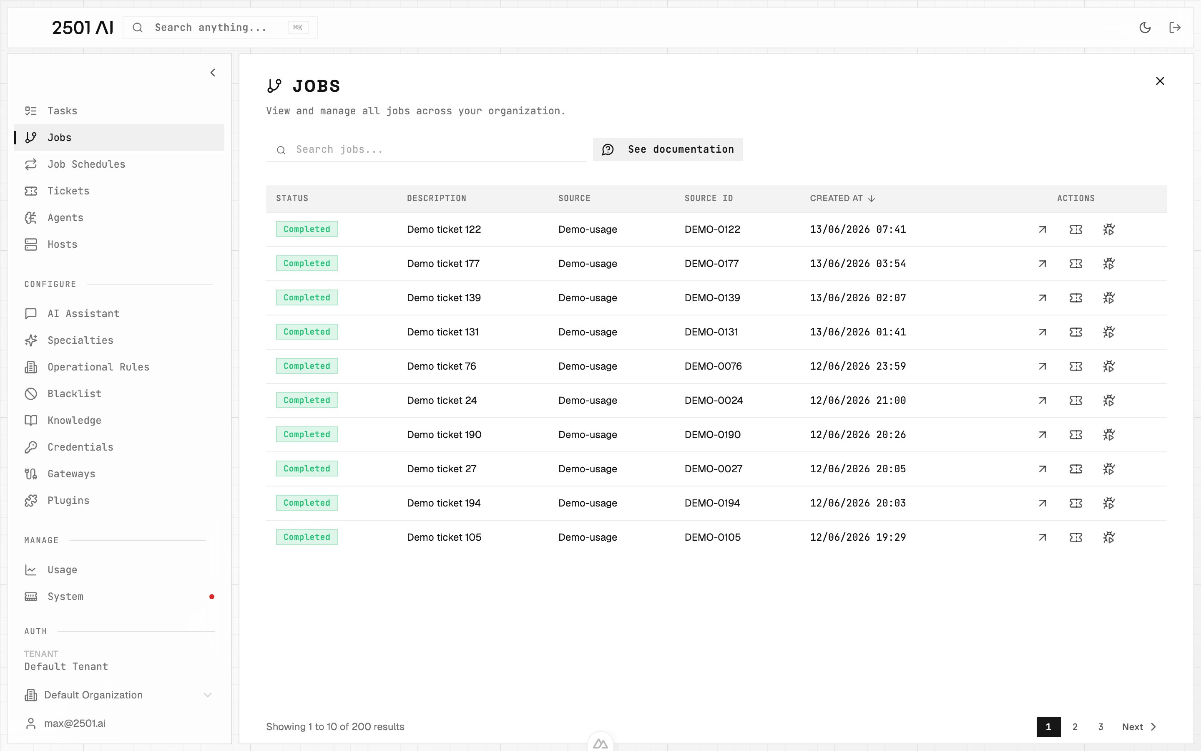This screenshot has height=751, width=1201.
Task: Click Default Tenant label
Action: pos(66,667)
